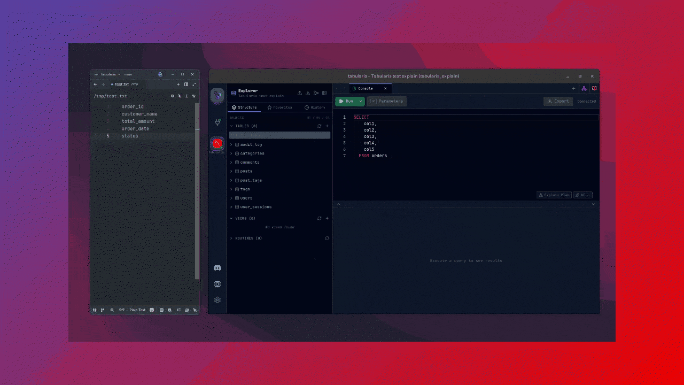Click the chip icon above settings gear
The height and width of the screenshot is (385, 684).
[x=217, y=284]
